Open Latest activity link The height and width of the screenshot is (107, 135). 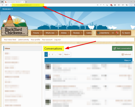tap(23, 40)
